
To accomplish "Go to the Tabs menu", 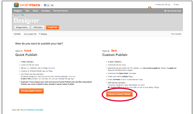I will 27,11.
